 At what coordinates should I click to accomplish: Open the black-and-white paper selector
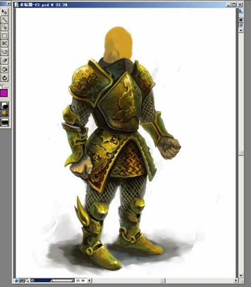coord(5,106)
